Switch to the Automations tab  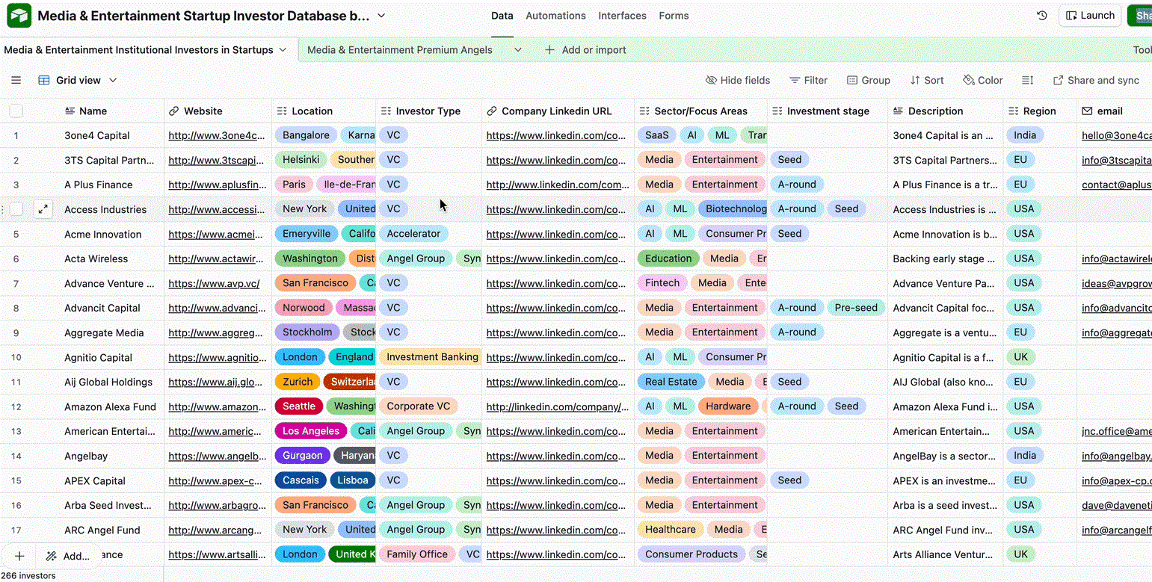(x=555, y=16)
